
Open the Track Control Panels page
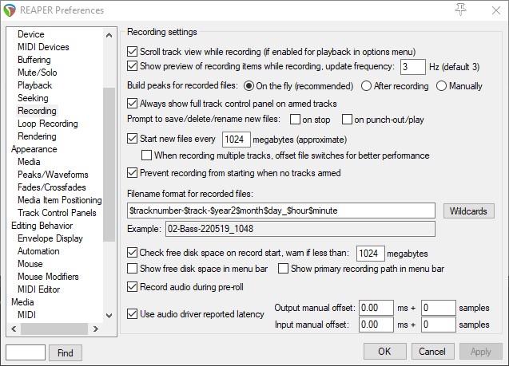[x=57, y=213]
